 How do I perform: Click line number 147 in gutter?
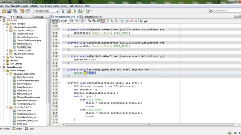(x=55, y=83)
